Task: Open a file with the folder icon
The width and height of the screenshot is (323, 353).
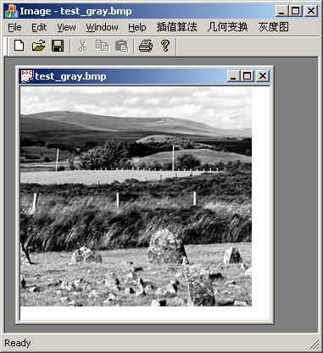Action: pyautogui.click(x=38, y=46)
